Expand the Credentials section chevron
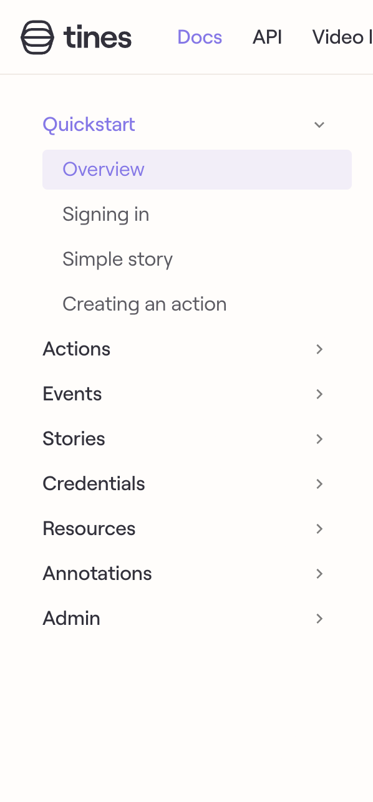The width and height of the screenshot is (373, 802). tap(319, 484)
